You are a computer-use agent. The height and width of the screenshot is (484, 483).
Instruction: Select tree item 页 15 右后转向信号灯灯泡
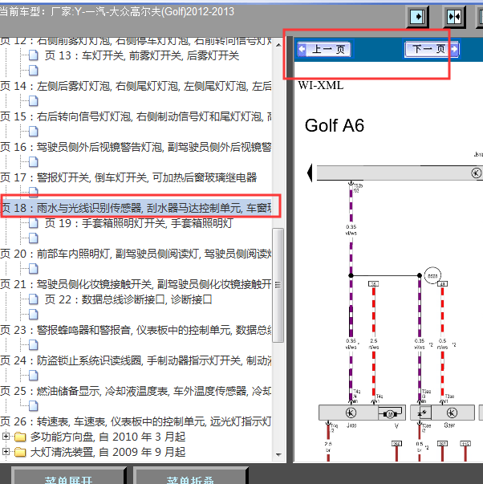click(136, 116)
